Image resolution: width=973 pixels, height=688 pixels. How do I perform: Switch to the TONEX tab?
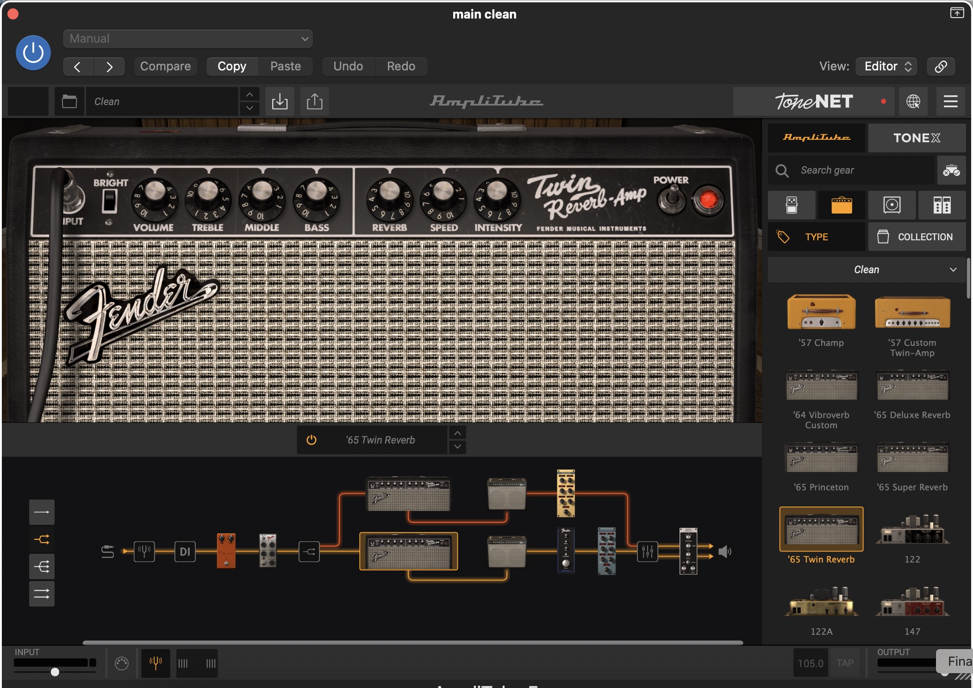917,138
